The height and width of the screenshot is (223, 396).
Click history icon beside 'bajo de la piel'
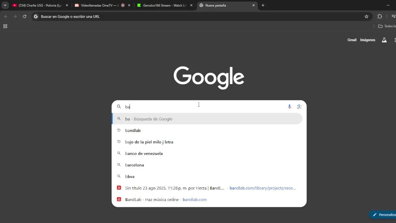click(119, 142)
